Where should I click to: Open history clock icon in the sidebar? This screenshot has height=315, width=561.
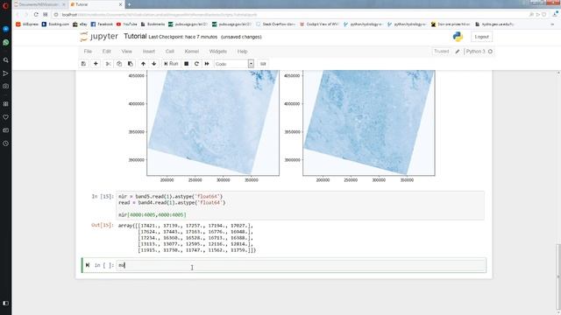pos(6,143)
